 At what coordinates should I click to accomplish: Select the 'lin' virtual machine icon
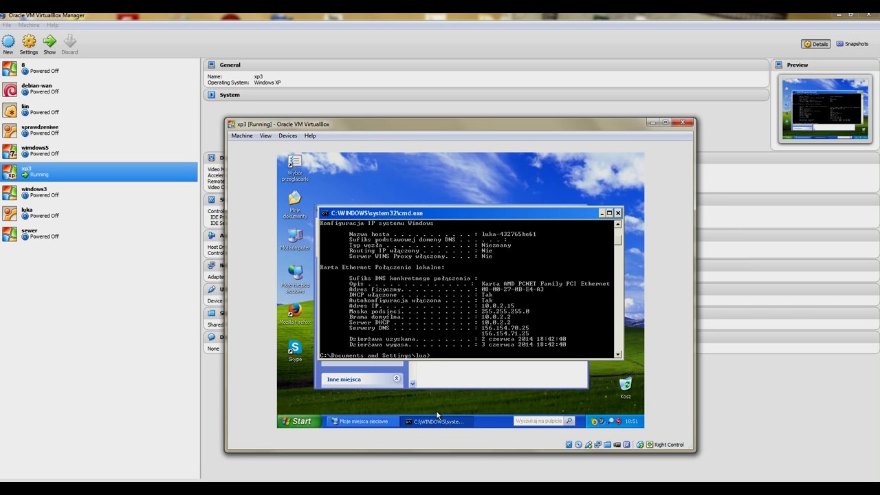pos(10,110)
